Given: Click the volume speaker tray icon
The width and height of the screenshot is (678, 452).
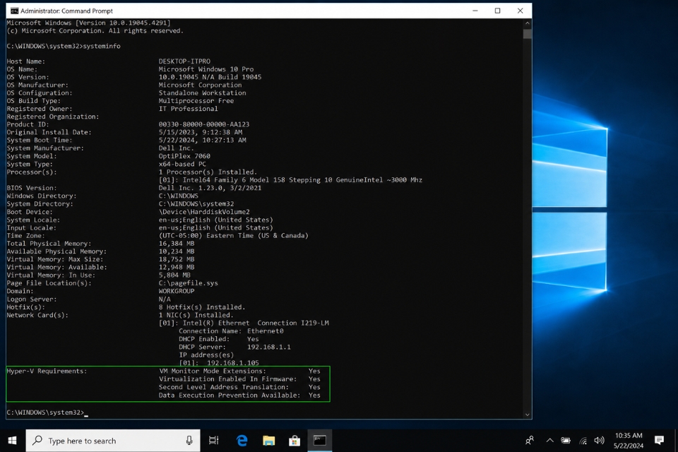Looking at the screenshot, I should 599,440.
